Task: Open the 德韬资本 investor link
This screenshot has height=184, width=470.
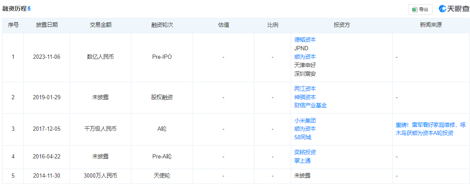Action: (305, 40)
